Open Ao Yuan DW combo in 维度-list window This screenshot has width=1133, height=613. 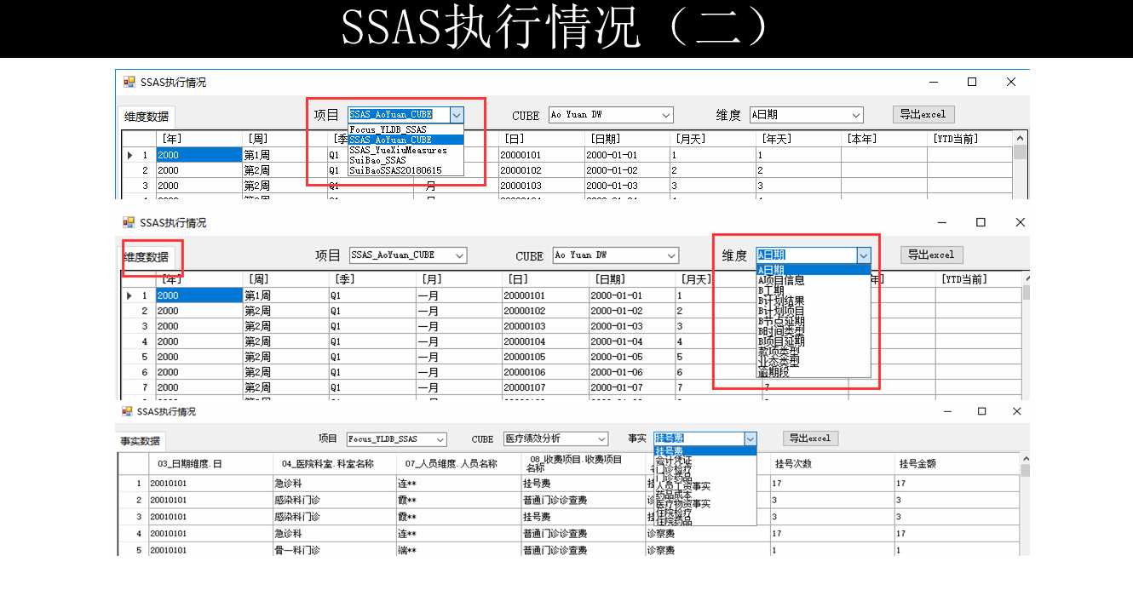pos(615,255)
